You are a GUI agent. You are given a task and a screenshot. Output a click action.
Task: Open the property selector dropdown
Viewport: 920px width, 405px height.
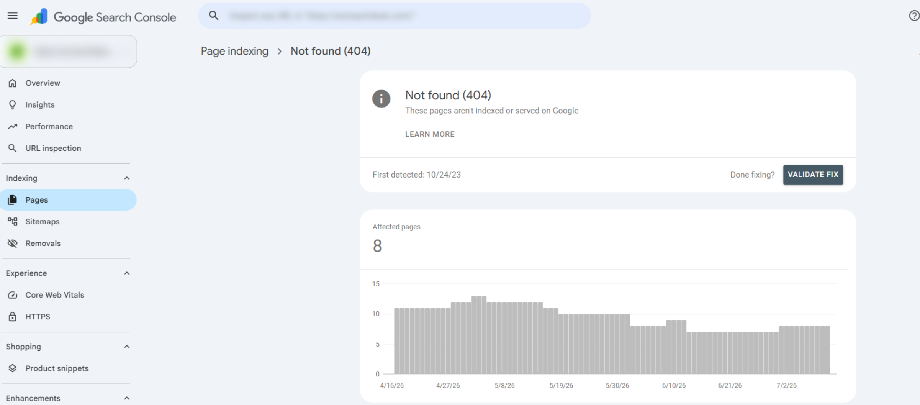pos(68,52)
